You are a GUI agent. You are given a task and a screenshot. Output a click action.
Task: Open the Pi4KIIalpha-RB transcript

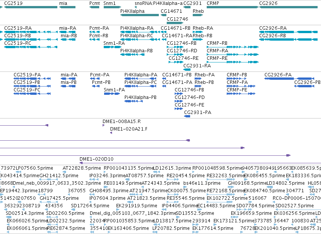click(x=132, y=55)
